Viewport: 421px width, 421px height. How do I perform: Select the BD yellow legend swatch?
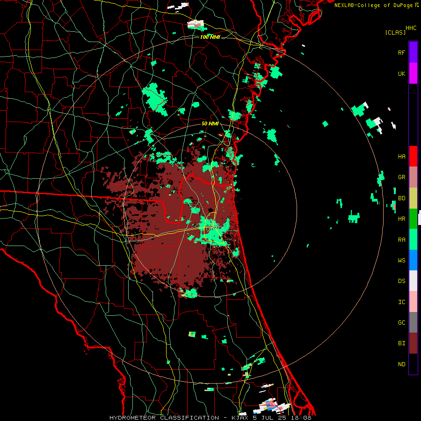(x=413, y=198)
